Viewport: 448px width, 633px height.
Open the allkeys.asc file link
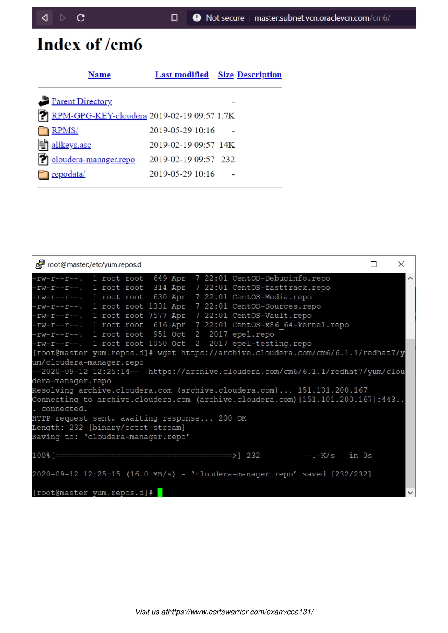(x=71, y=145)
